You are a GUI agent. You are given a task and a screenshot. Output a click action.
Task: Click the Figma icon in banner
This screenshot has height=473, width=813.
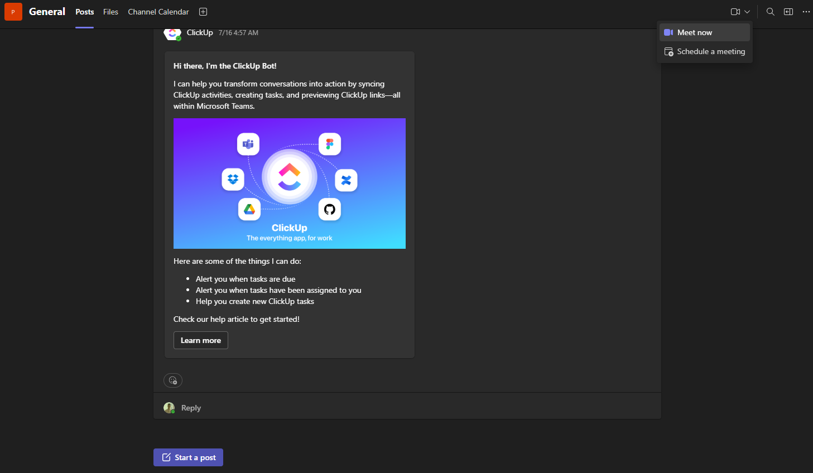pos(330,144)
